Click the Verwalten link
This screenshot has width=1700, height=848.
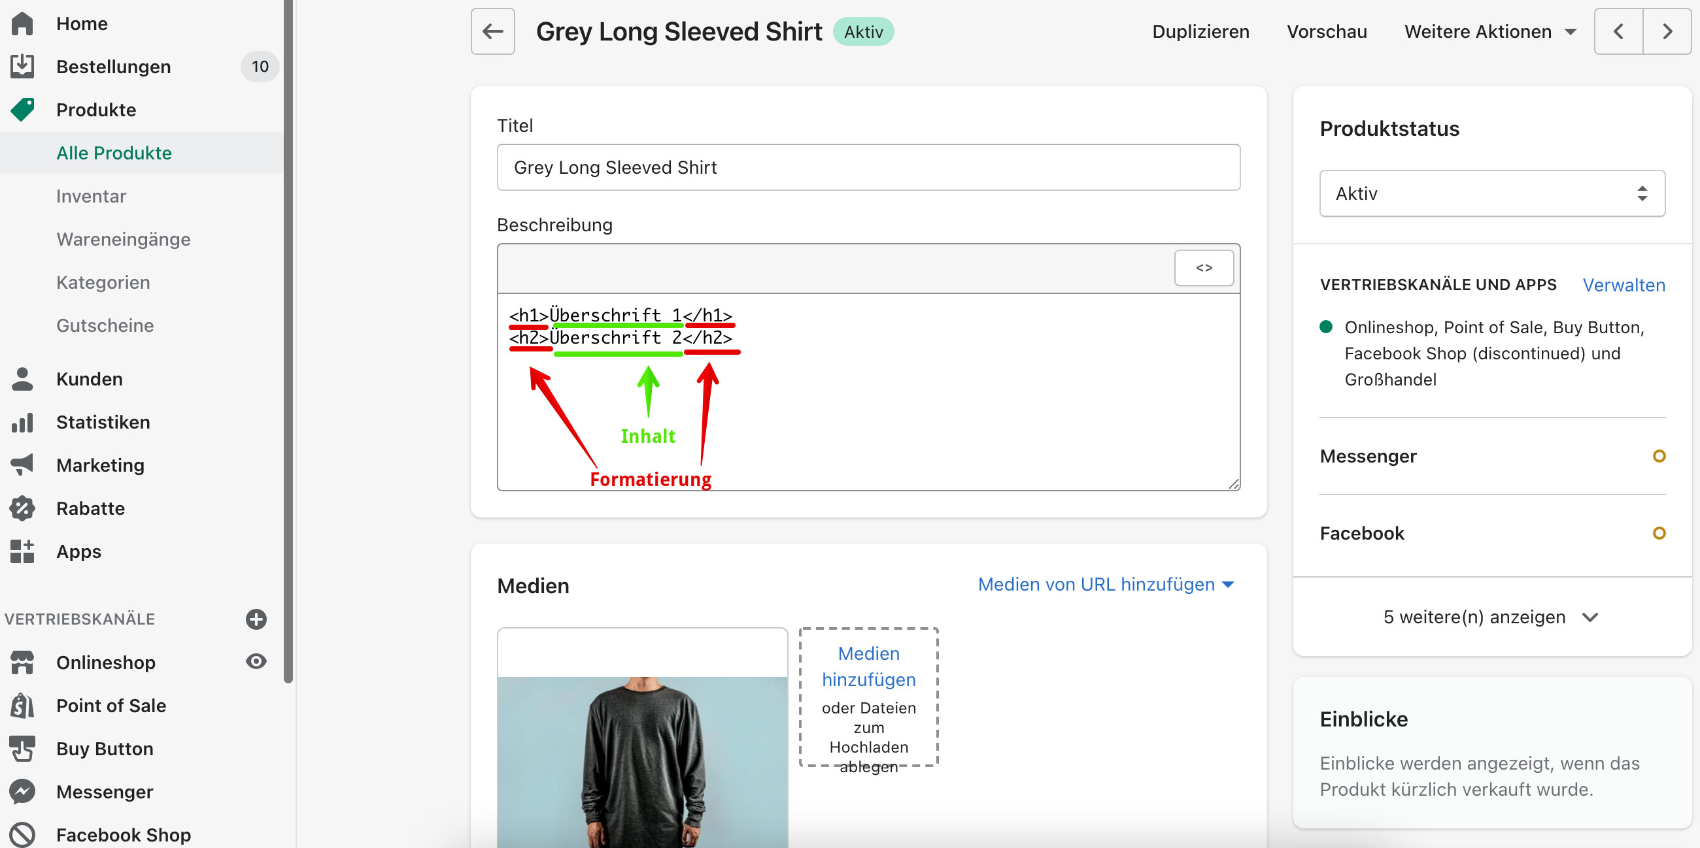point(1623,285)
